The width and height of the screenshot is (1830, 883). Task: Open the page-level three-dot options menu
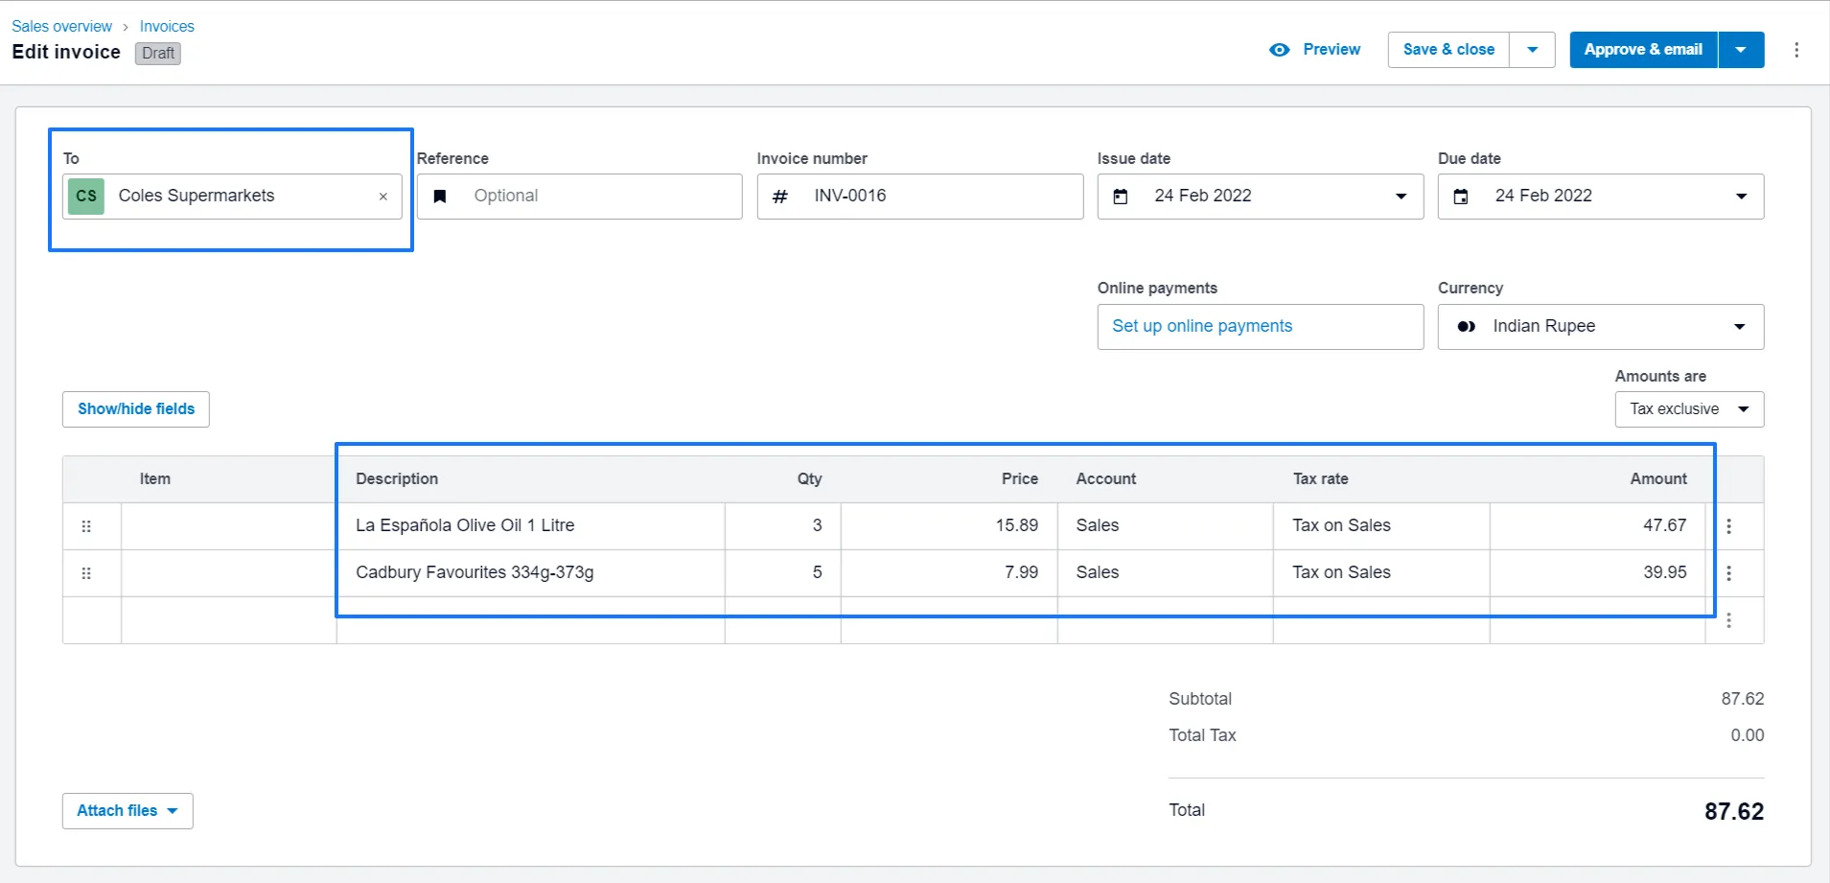1796,50
